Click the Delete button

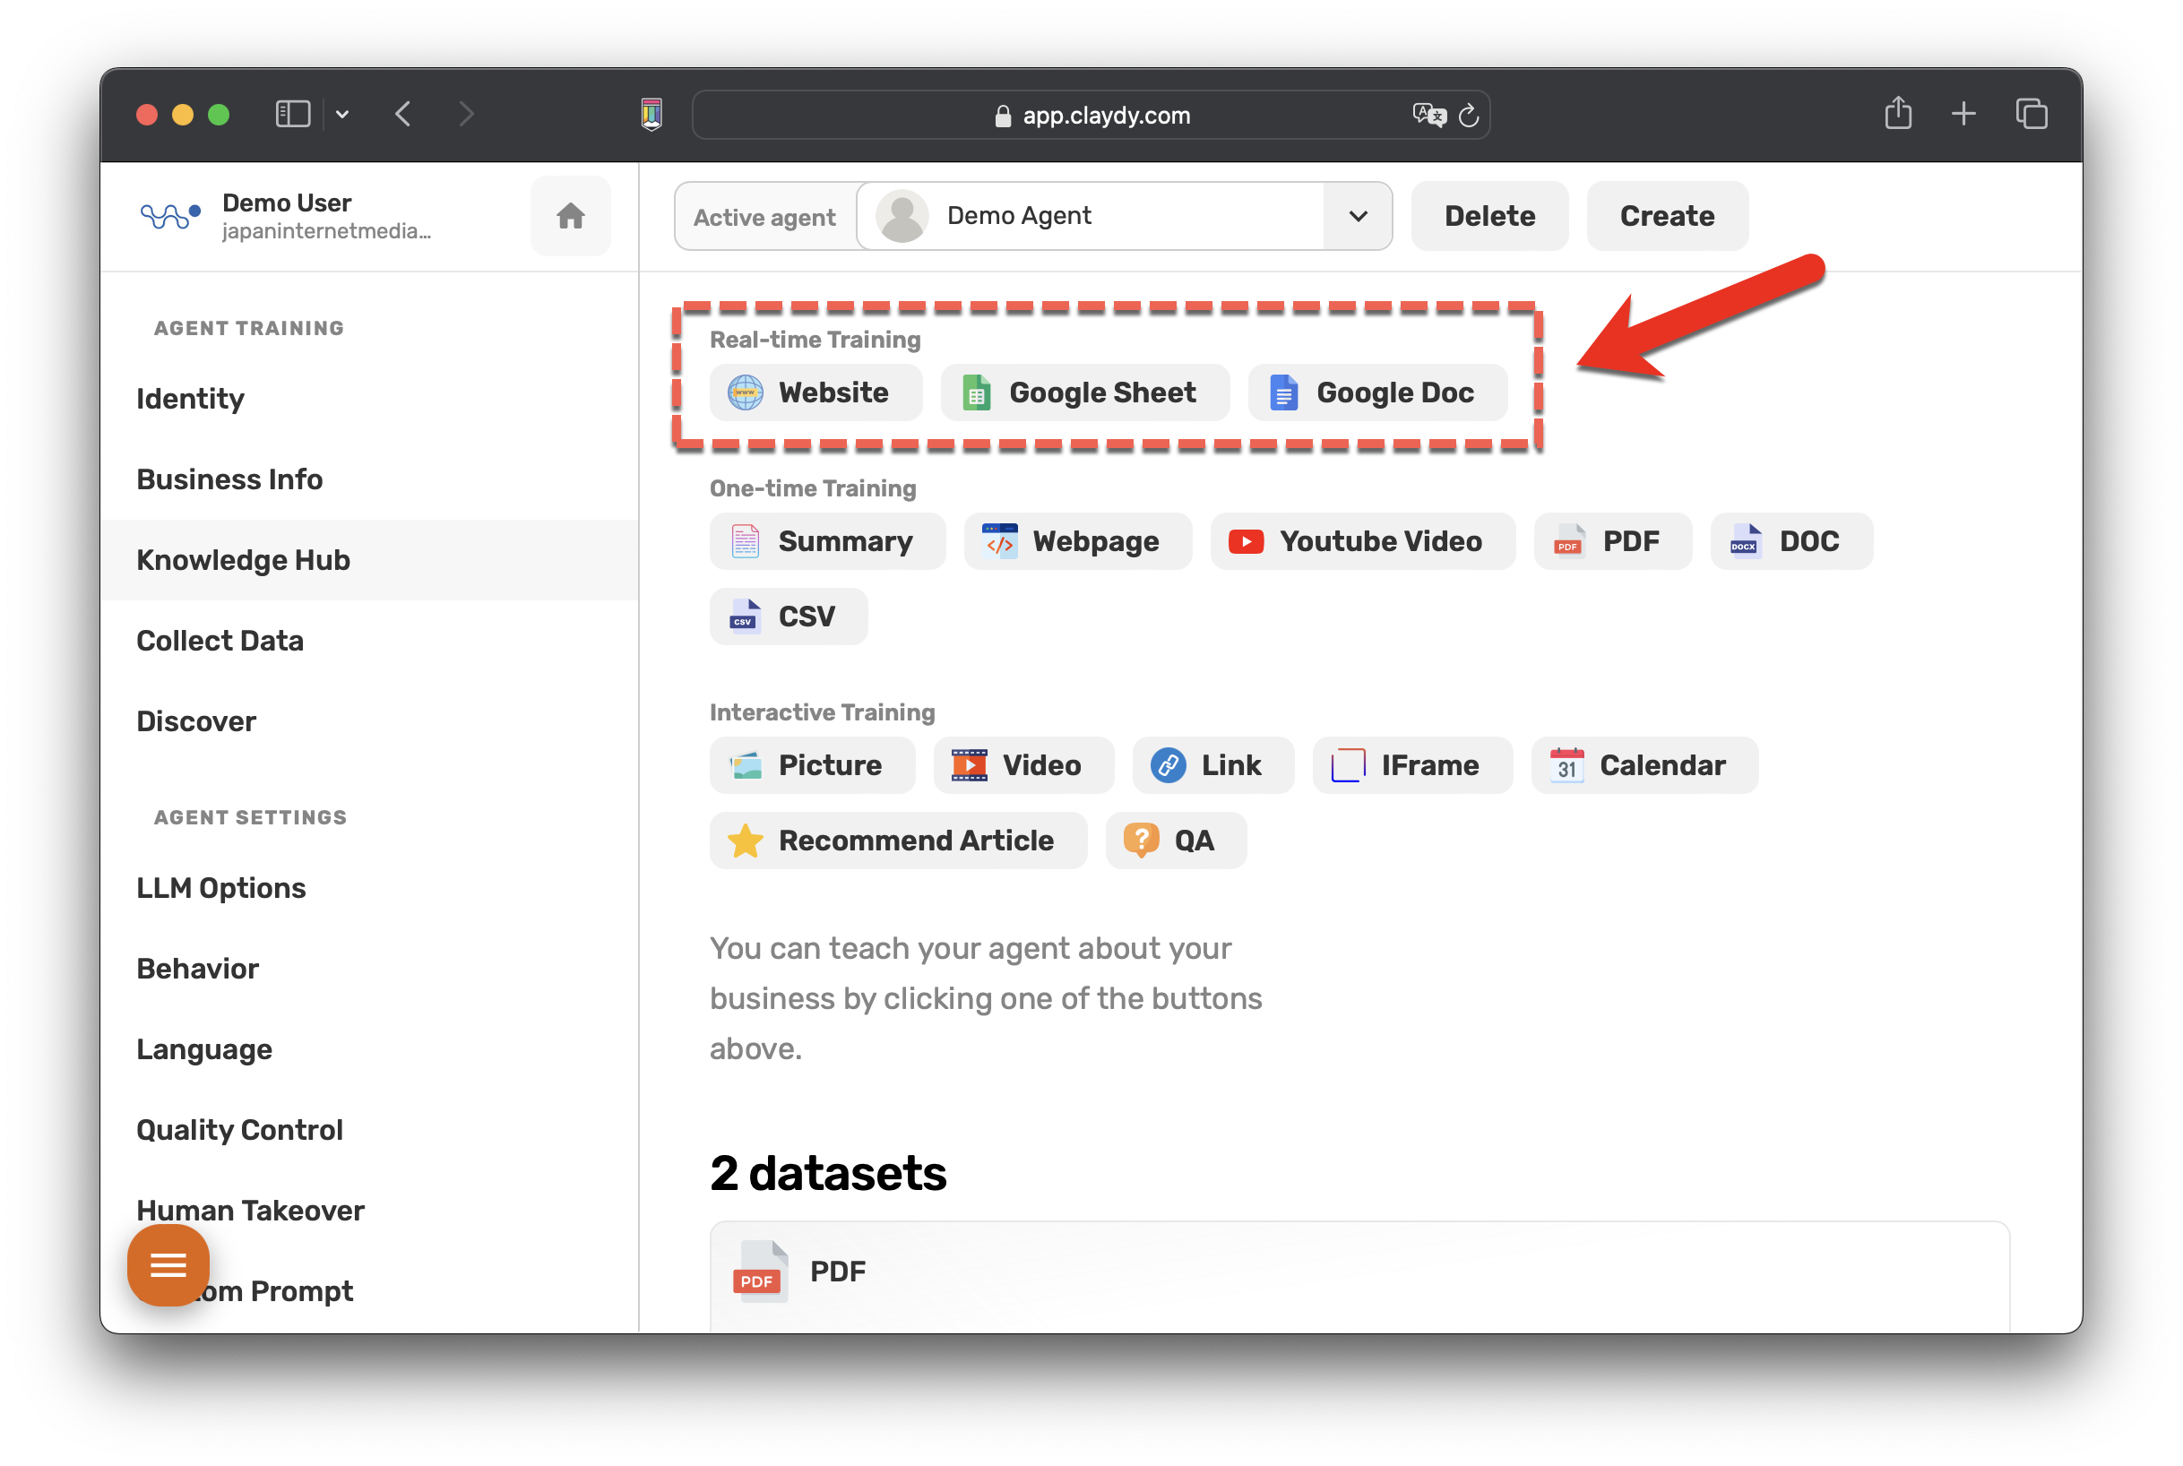[x=1489, y=216]
